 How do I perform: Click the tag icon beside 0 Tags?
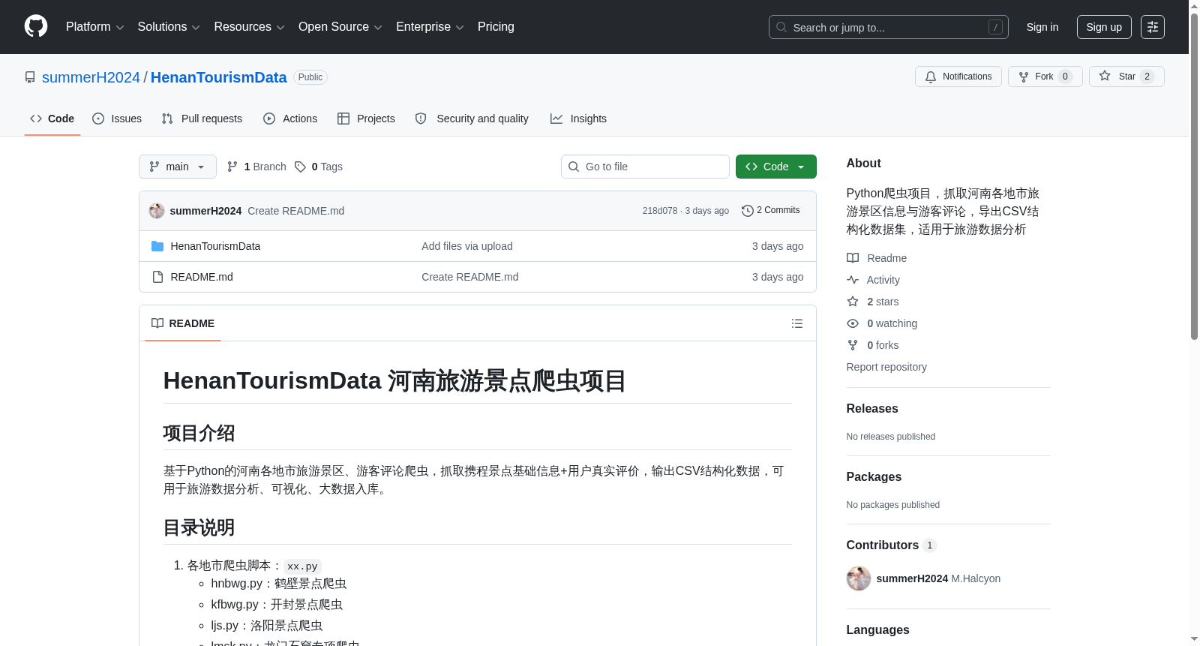pos(300,167)
